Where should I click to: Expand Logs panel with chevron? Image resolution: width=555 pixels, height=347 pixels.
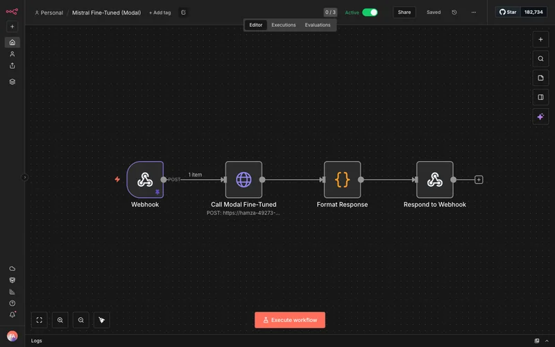click(x=547, y=341)
